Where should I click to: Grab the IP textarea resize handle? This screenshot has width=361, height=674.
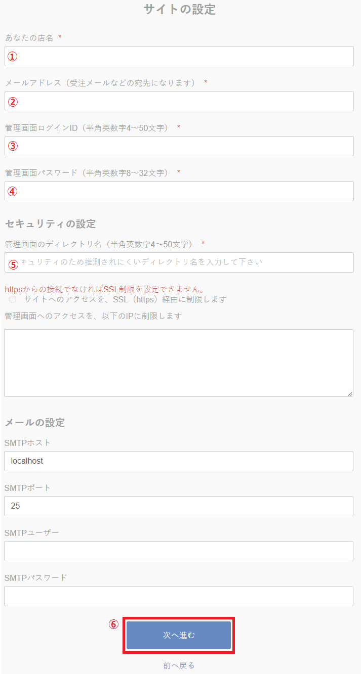350,393
